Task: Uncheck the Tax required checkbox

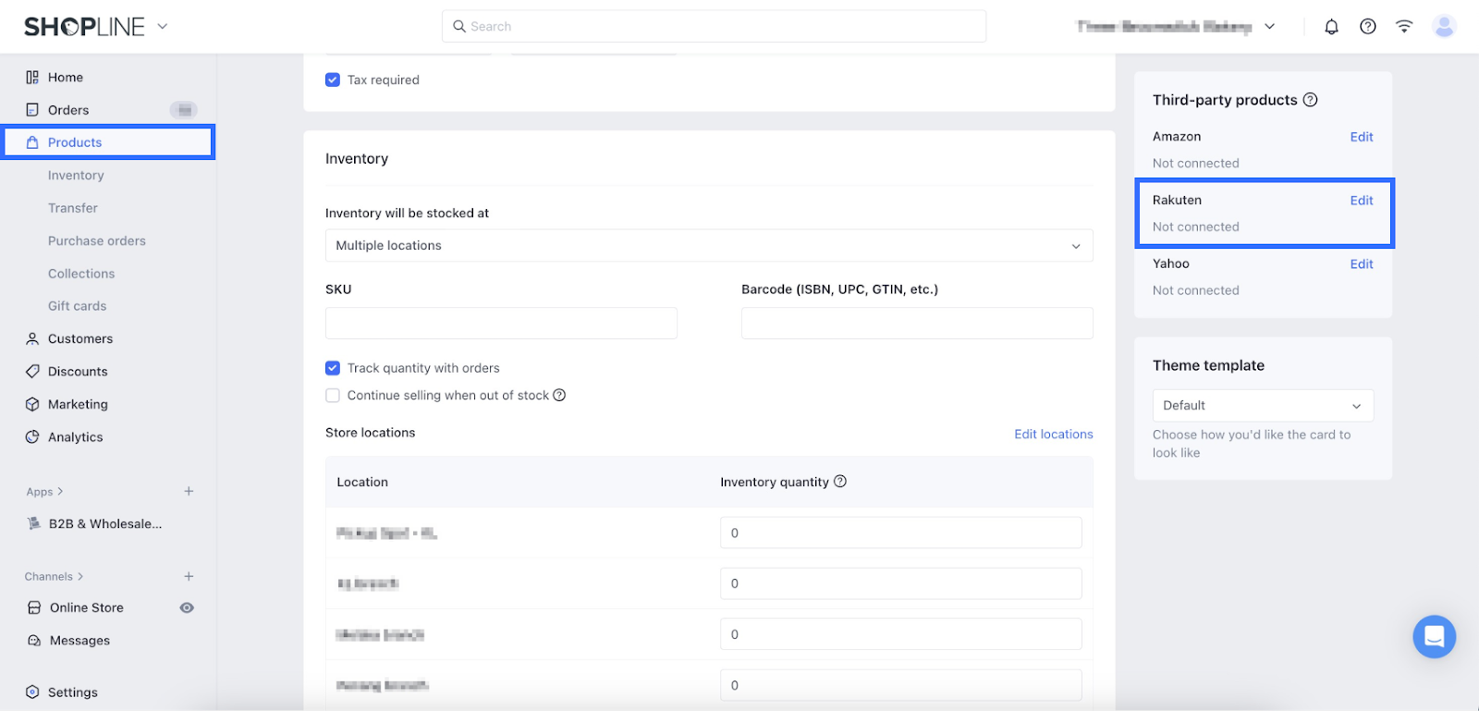Action: (333, 80)
